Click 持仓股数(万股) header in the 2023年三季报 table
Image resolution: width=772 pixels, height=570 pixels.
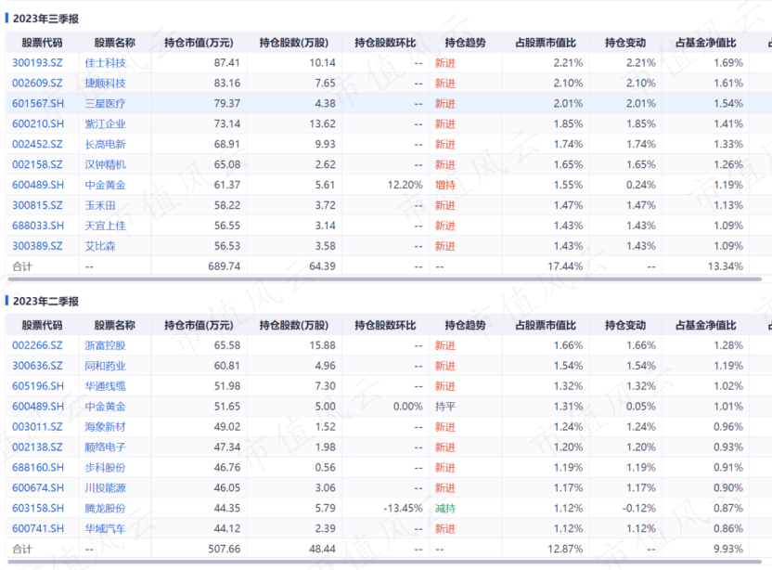(x=294, y=43)
